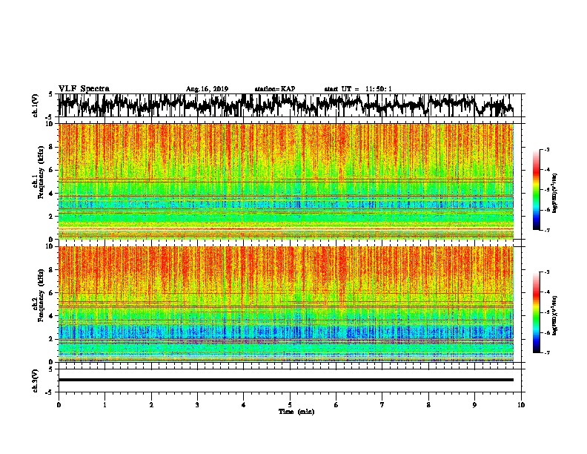Click the "7" tick on the Time axis
587x454 pixels.
click(x=382, y=405)
